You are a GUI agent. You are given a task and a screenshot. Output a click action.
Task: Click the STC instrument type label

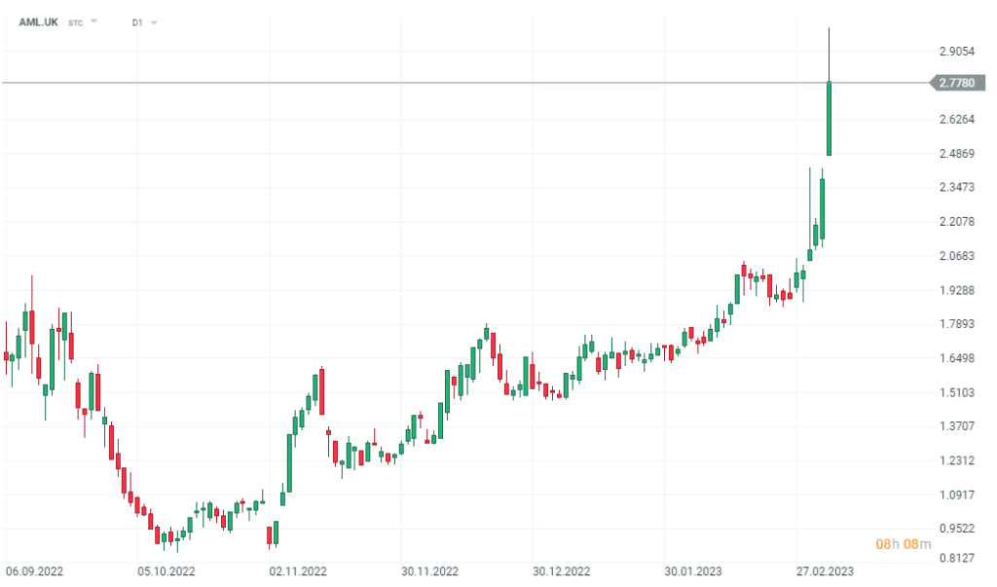[75, 23]
